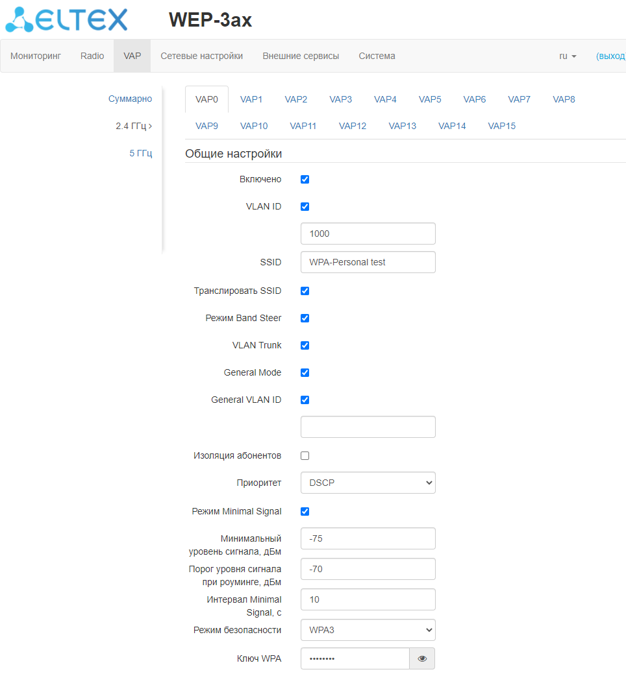This screenshot has height=674, width=626.
Task: Switch to the VAP8 tab
Action: point(564,99)
